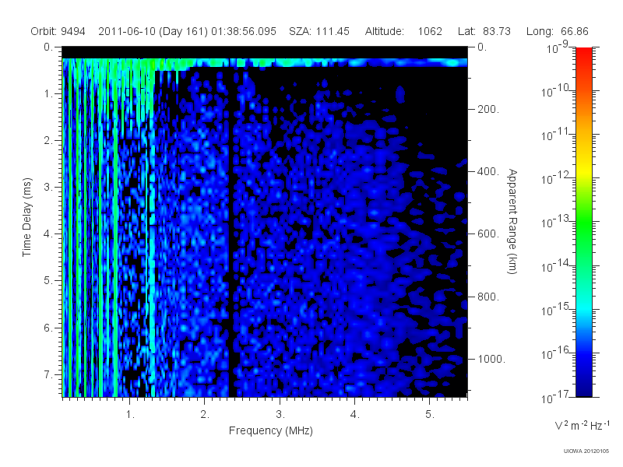Click the 1. tick label on time delay axis
This screenshot has height=467, width=623.
click(x=48, y=94)
